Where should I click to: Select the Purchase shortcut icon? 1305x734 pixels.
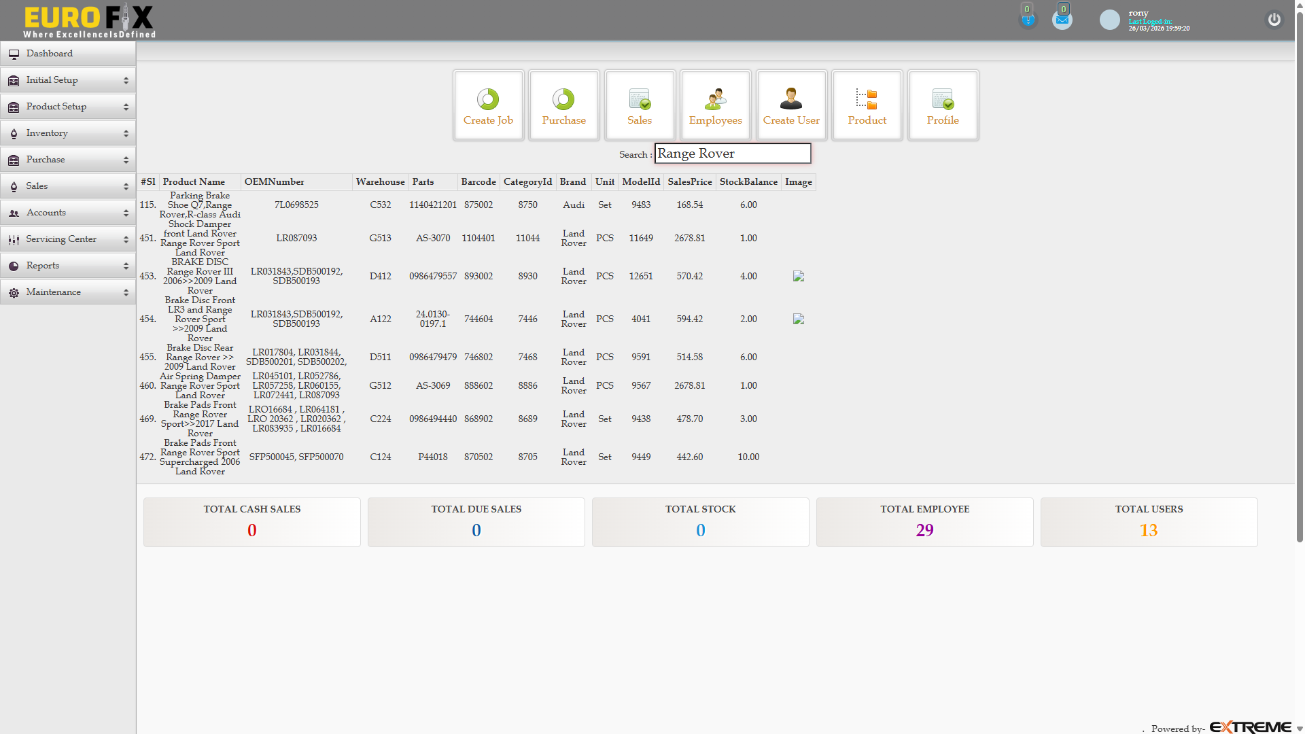(x=563, y=105)
